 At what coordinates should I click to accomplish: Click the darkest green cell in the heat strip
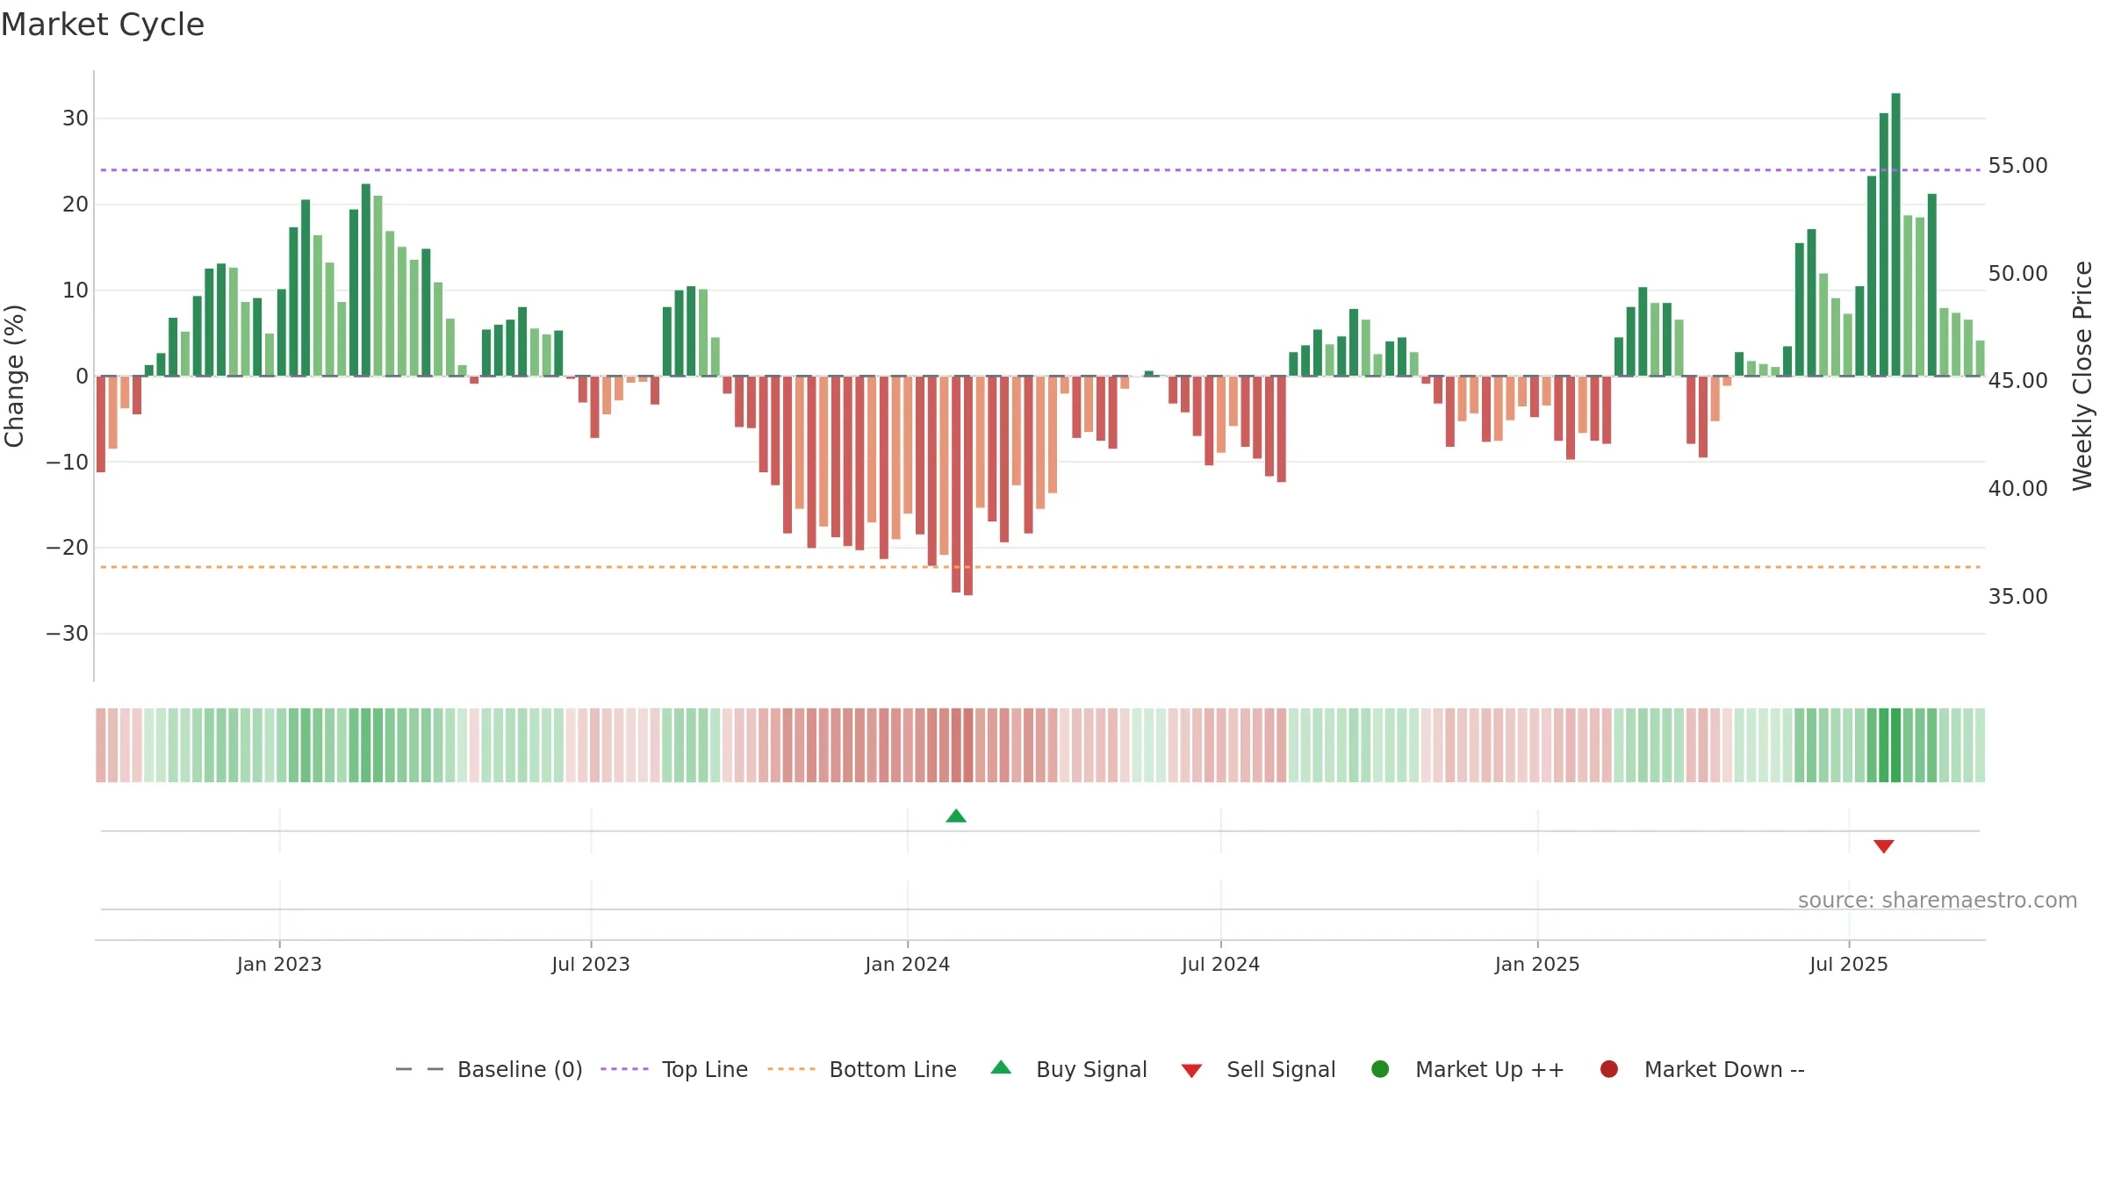1895,745
